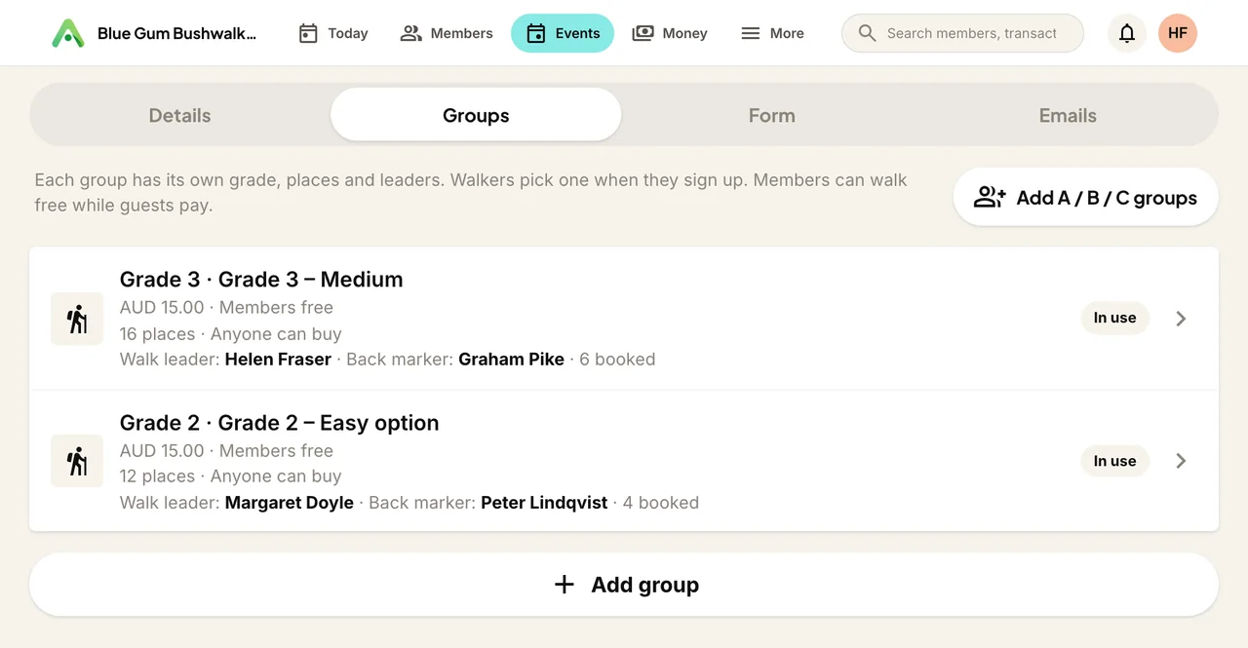Focus the Search members field
Viewport: 1248px width, 648px height.
[x=962, y=33]
